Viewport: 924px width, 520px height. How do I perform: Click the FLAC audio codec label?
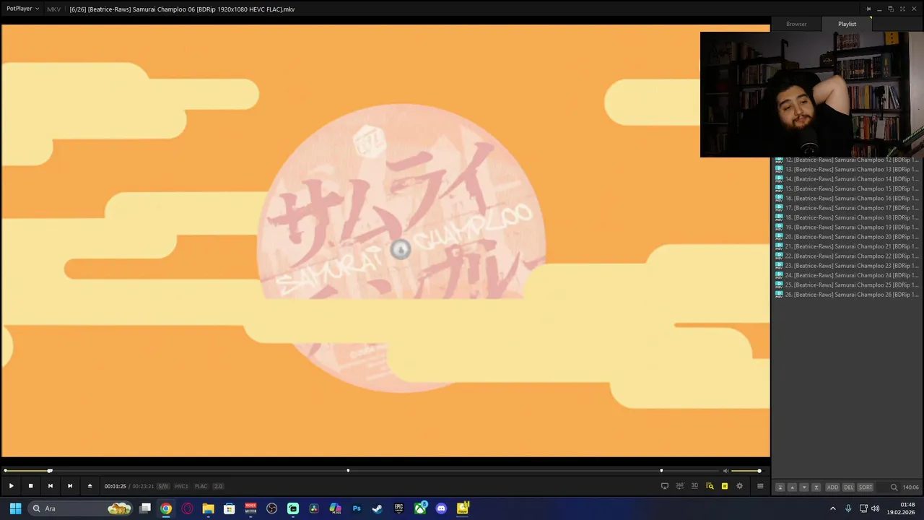click(201, 486)
